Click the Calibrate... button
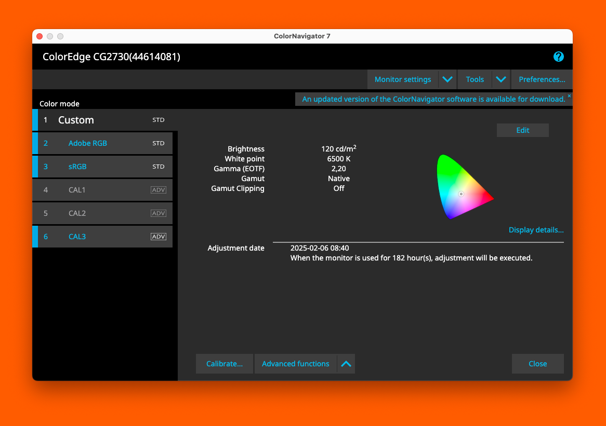 click(225, 364)
